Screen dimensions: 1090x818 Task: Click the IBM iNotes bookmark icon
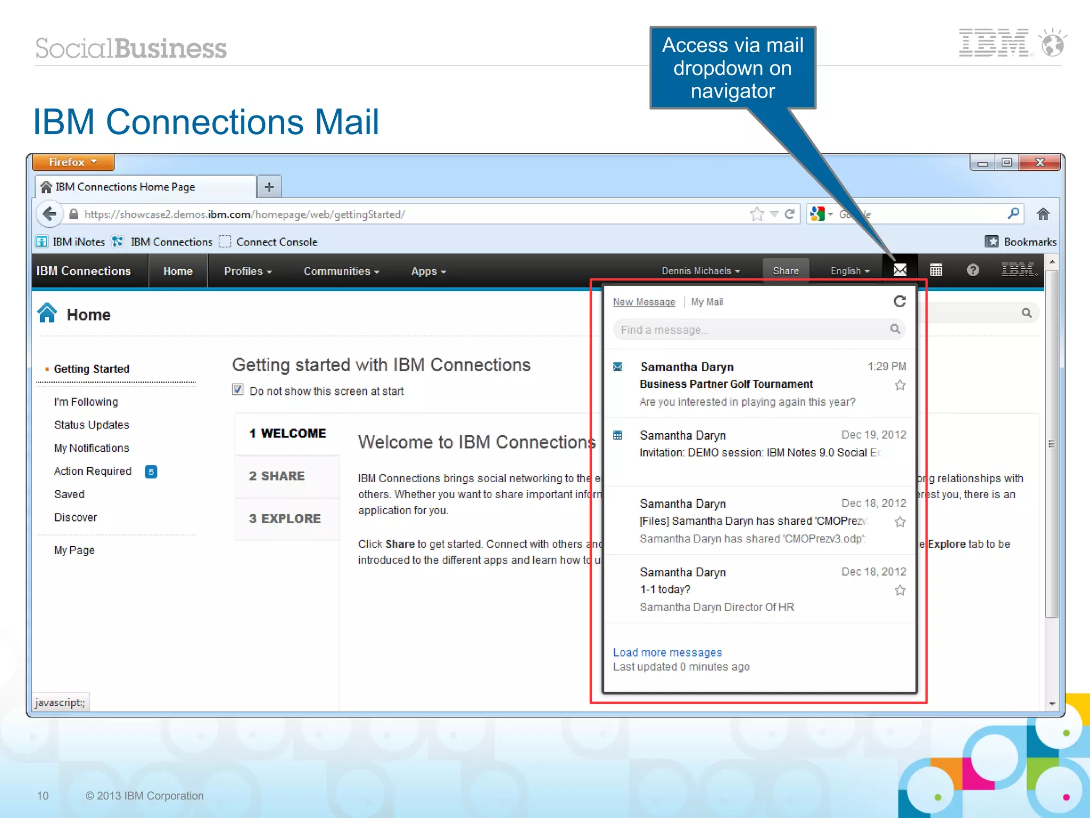click(x=42, y=242)
